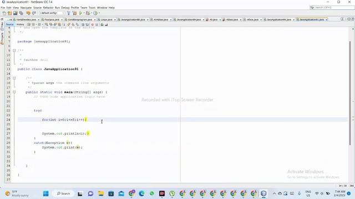The height and width of the screenshot is (199, 355).
Task: Open the Debug menu
Action: (65, 8)
